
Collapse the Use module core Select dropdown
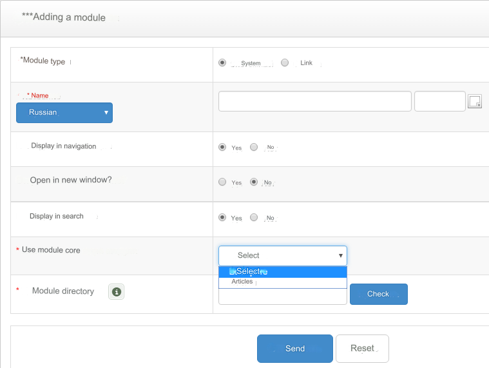pyautogui.click(x=282, y=256)
